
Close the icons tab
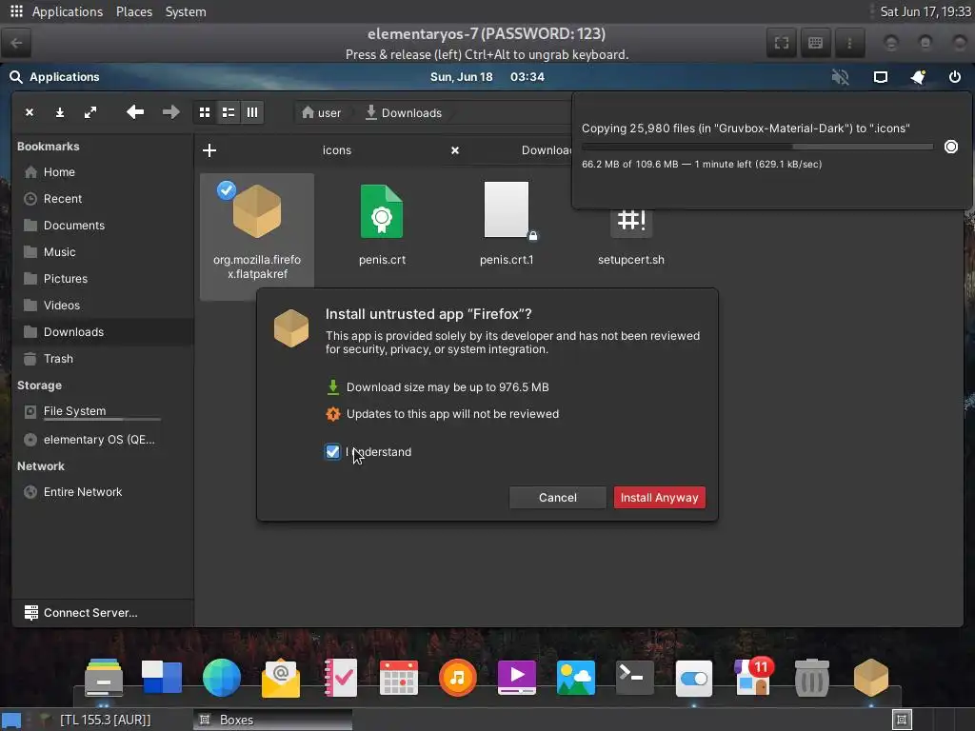click(x=454, y=150)
